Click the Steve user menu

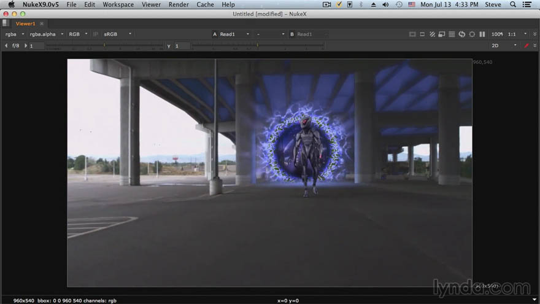(x=493, y=4)
